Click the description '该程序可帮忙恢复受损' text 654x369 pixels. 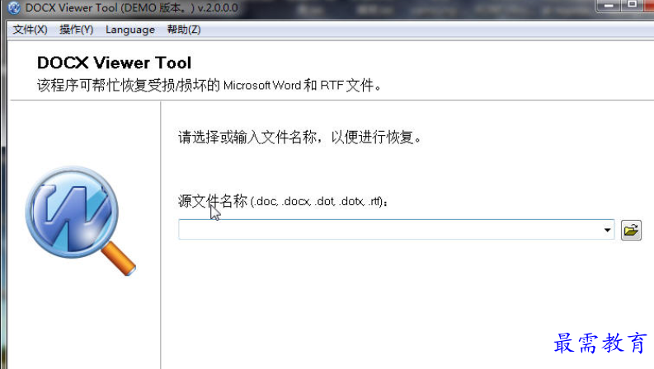106,86
